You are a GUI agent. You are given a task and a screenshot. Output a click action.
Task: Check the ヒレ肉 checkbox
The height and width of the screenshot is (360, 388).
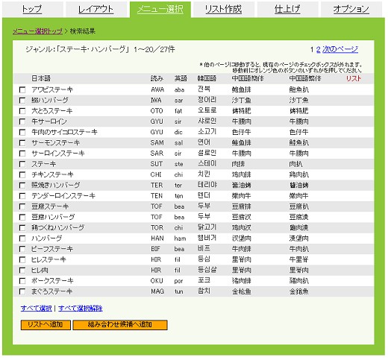(x=22, y=270)
